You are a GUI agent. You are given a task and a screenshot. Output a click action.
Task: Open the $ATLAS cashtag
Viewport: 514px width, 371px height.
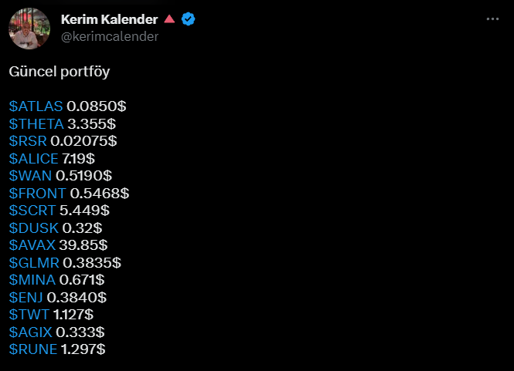click(x=36, y=106)
